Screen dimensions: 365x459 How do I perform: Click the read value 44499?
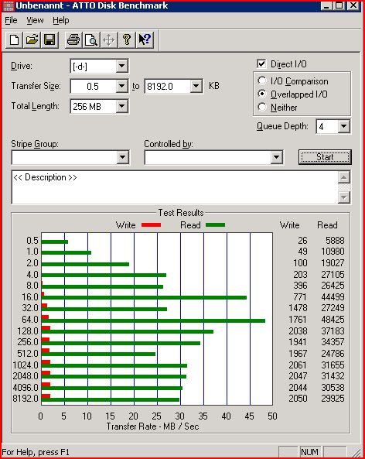click(x=333, y=297)
